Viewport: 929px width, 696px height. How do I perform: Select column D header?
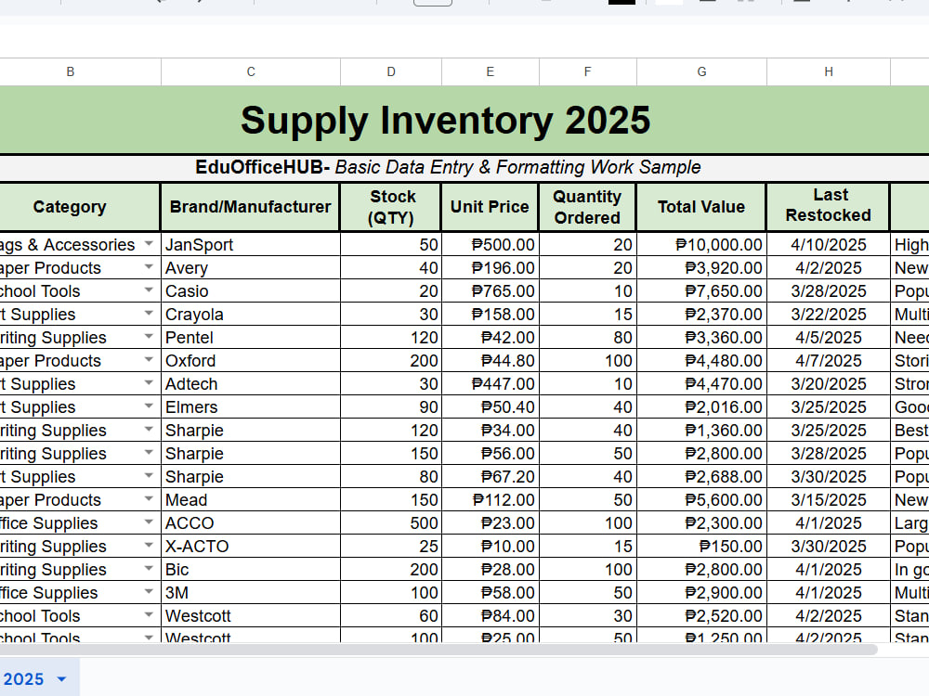pos(391,71)
